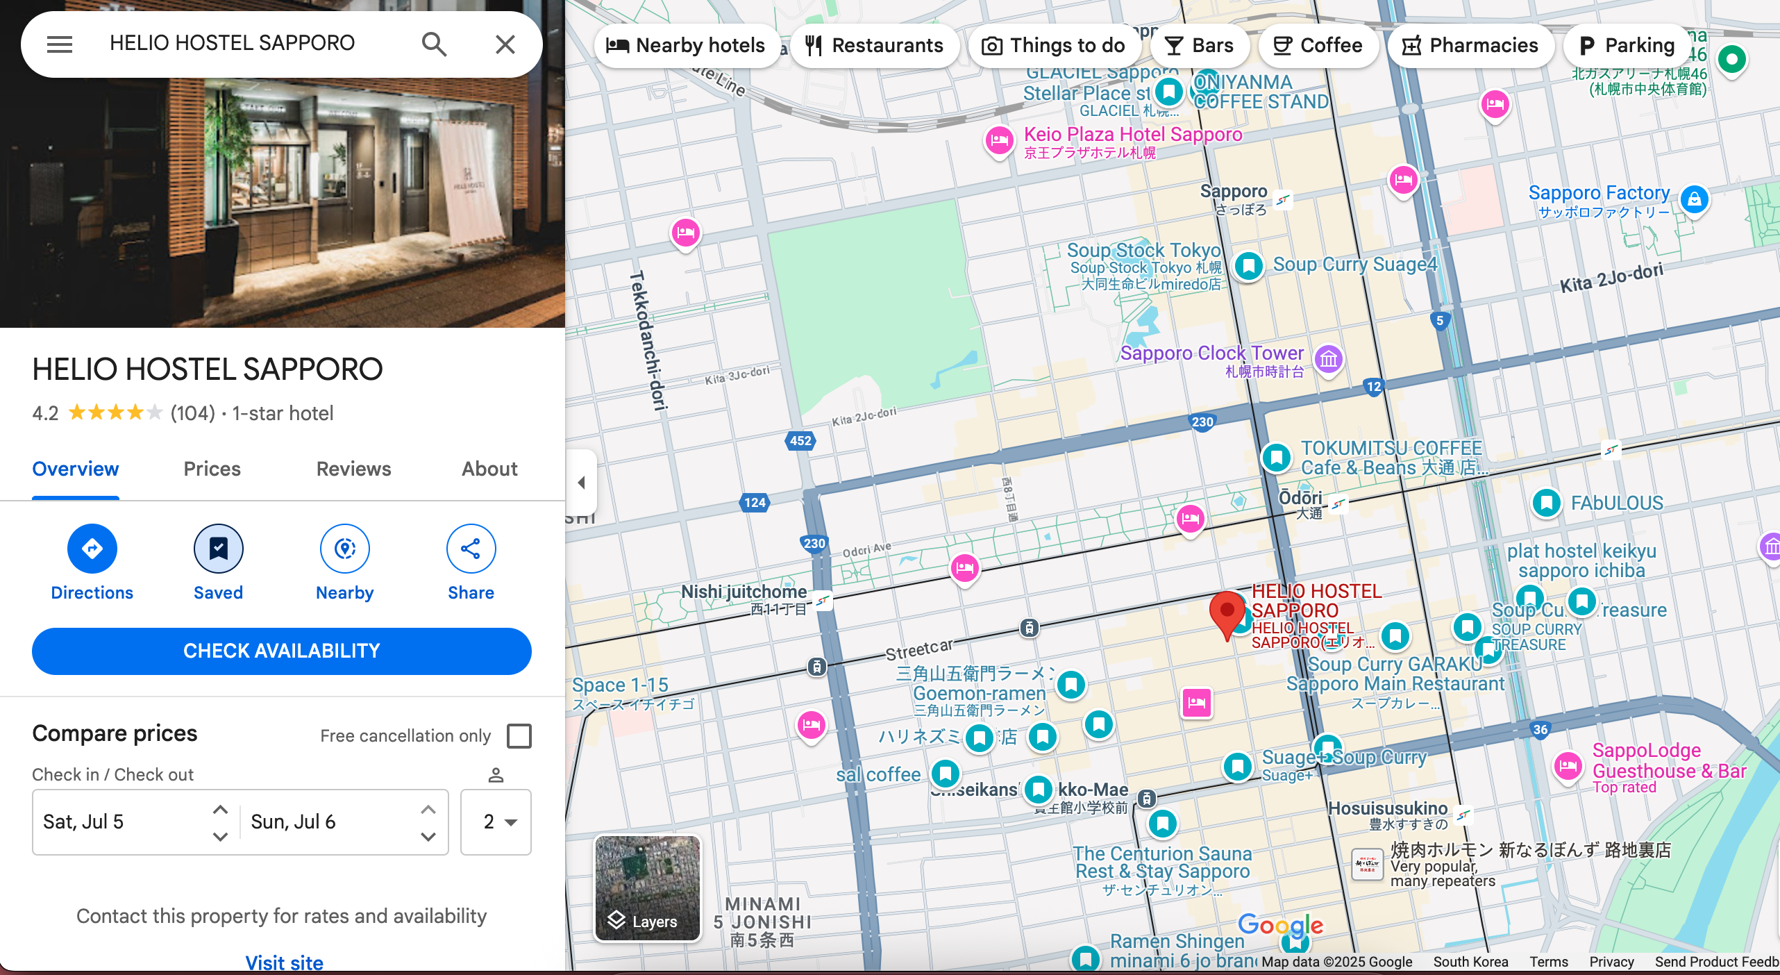Click TOKUMITSU COFFEE saved marker

click(1276, 457)
